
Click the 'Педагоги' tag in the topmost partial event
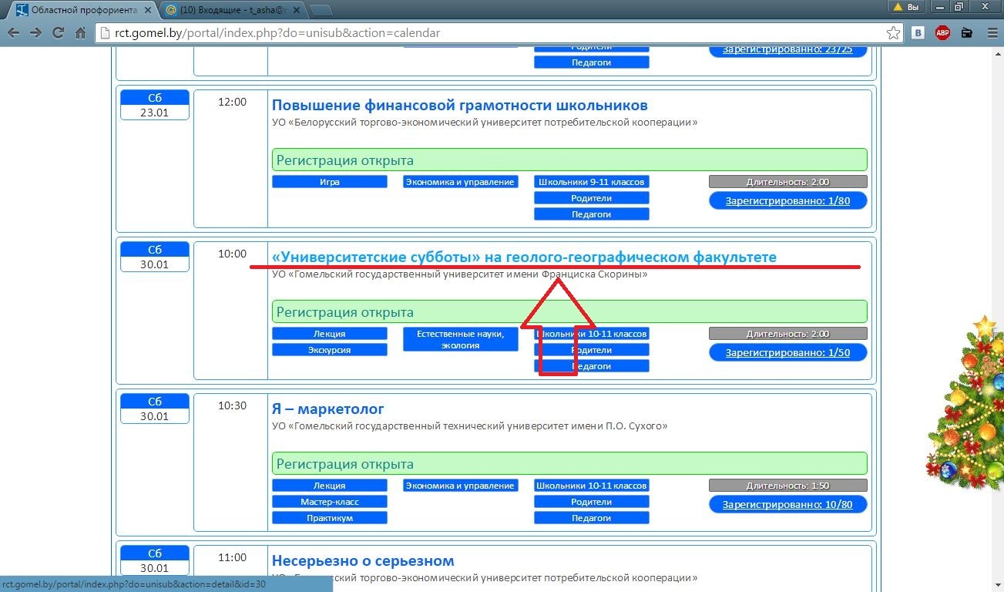(x=592, y=62)
